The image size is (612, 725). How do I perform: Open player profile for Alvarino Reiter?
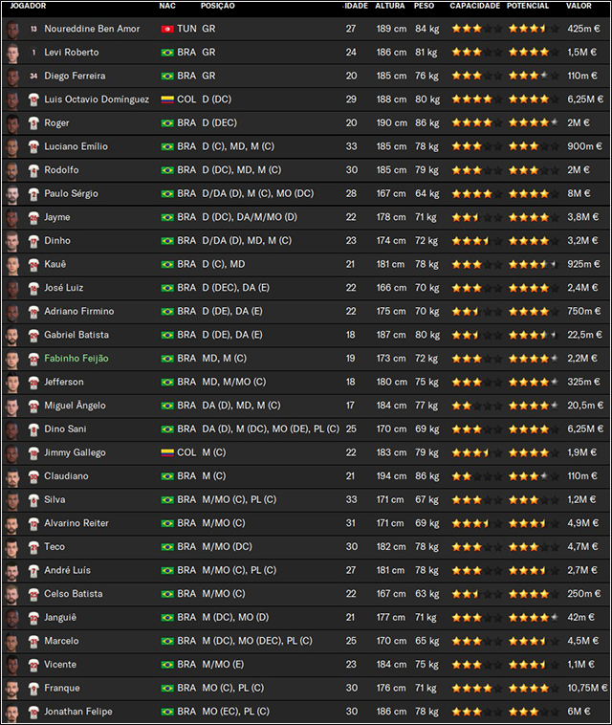(76, 523)
